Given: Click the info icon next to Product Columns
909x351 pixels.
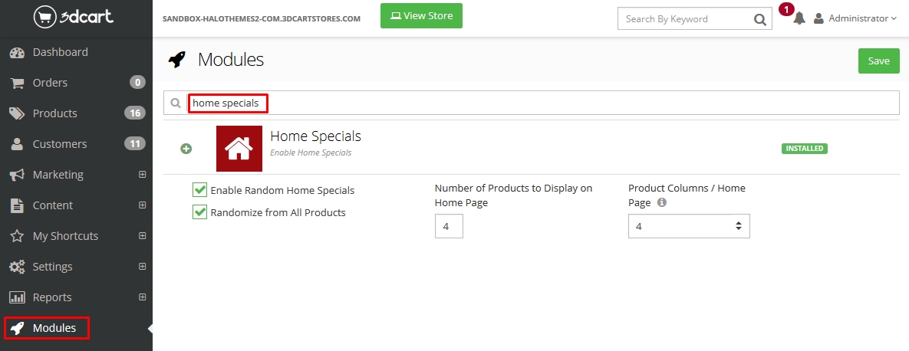Looking at the screenshot, I should pos(662,203).
